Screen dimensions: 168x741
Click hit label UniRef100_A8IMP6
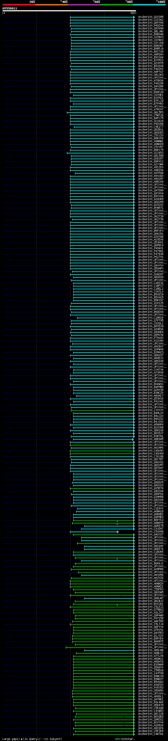click(150, 448)
